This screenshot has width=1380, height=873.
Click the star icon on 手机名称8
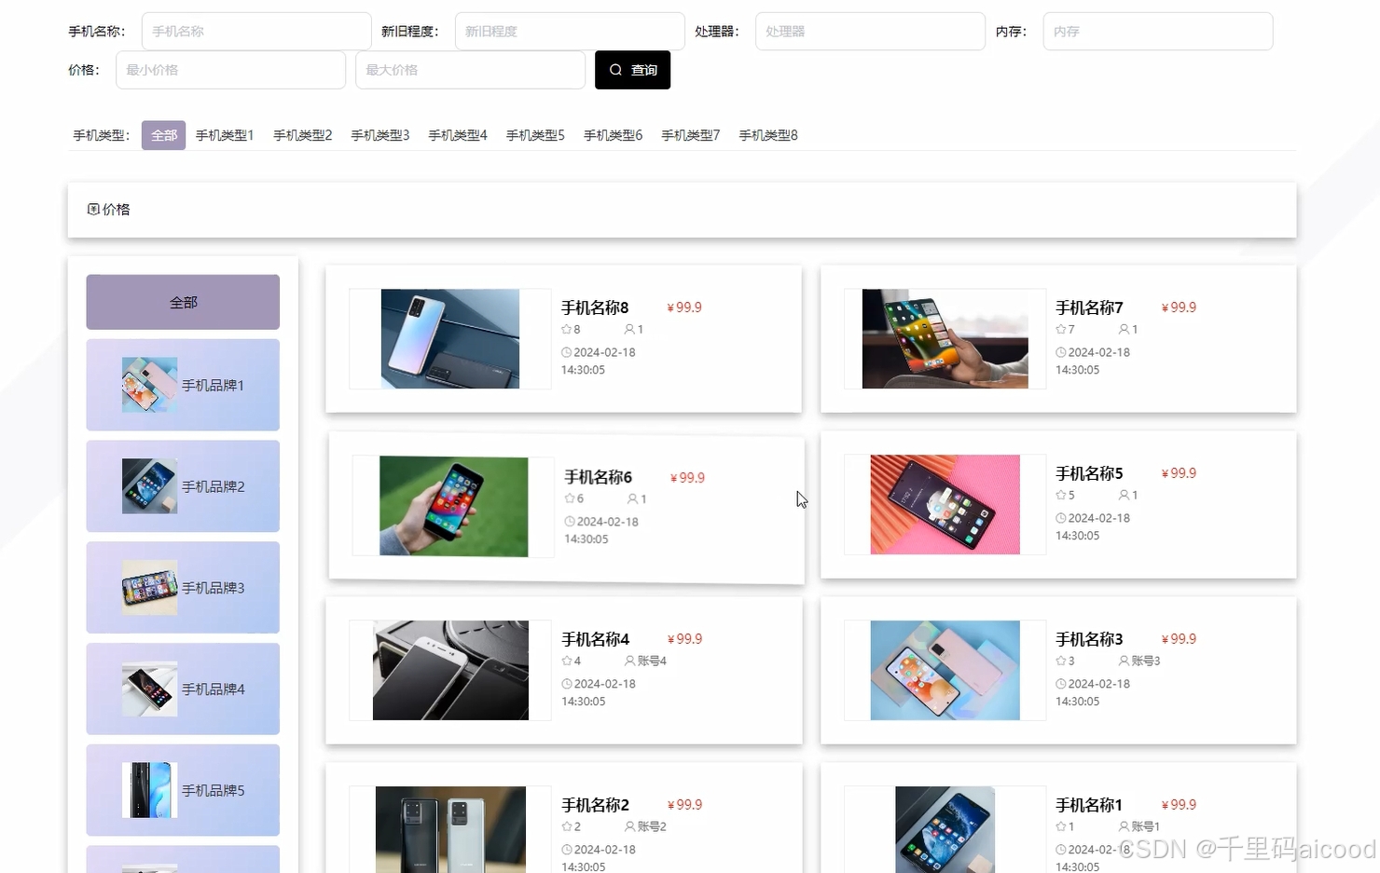[566, 329]
